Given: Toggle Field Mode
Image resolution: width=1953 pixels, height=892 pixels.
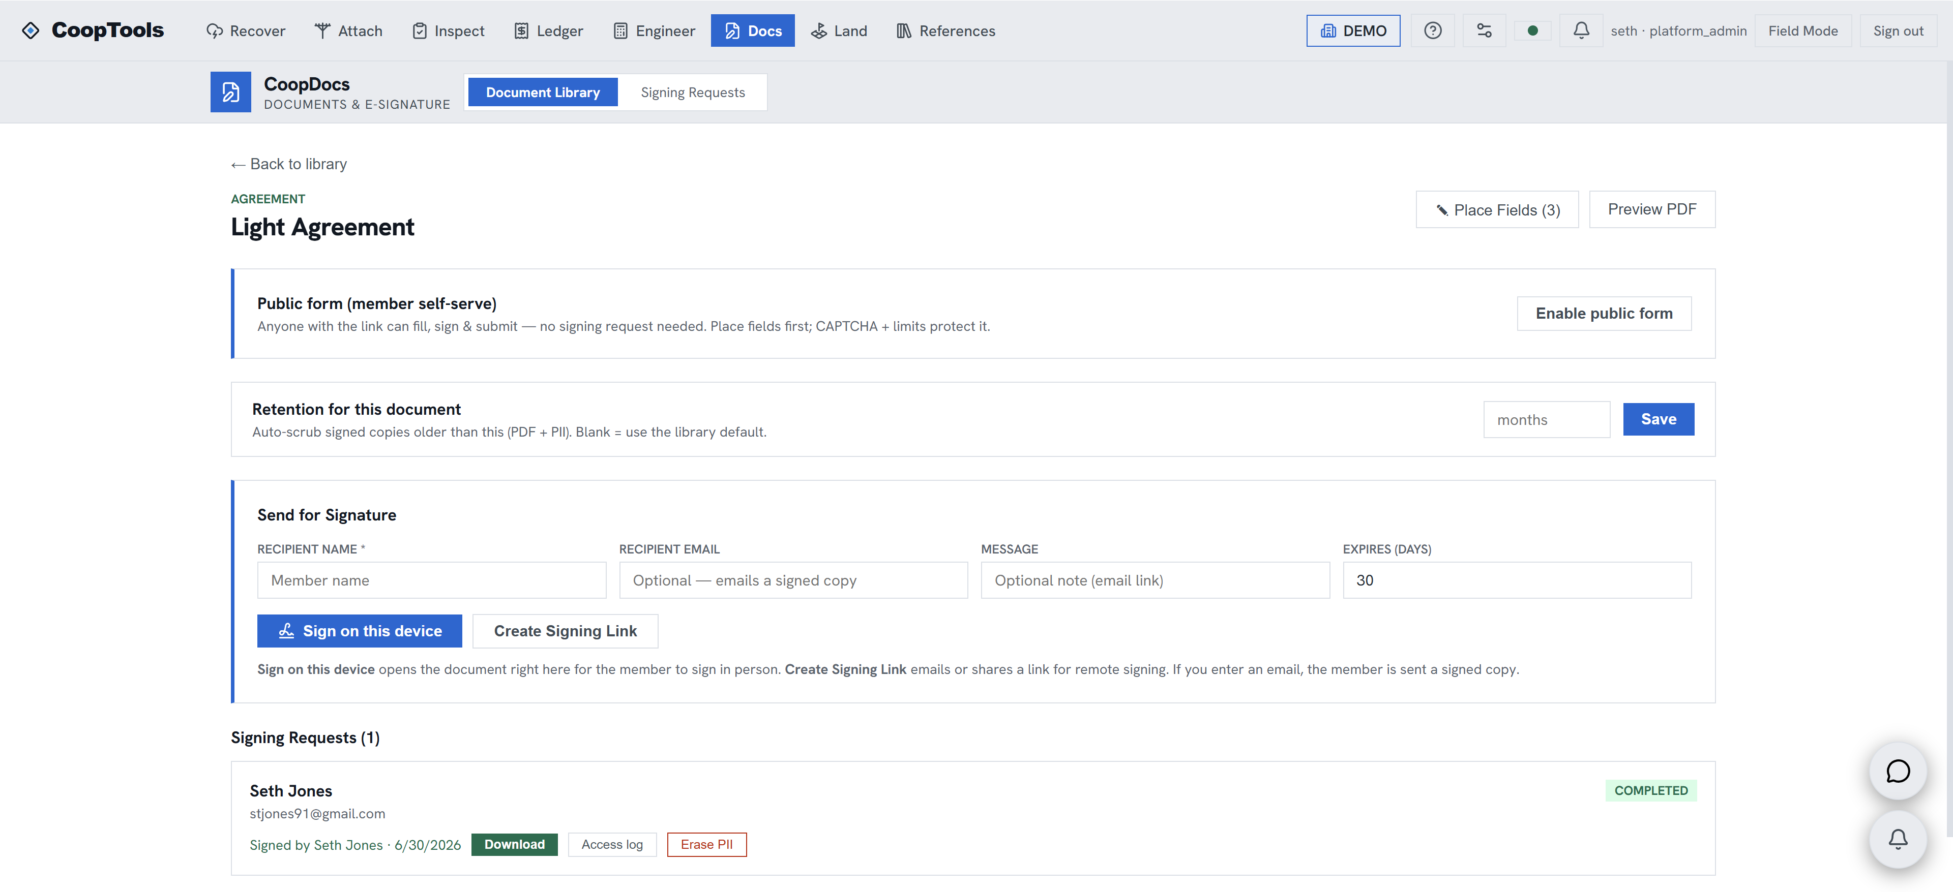Looking at the screenshot, I should pyautogui.click(x=1803, y=31).
